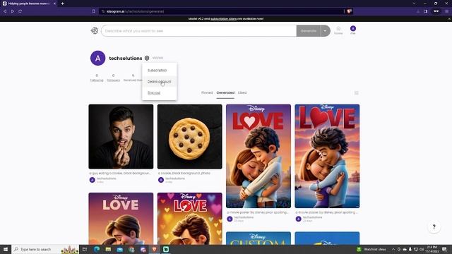Select Subscription from the settings menu
The width and height of the screenshot is (452, 254).
(x=157, y=71)
